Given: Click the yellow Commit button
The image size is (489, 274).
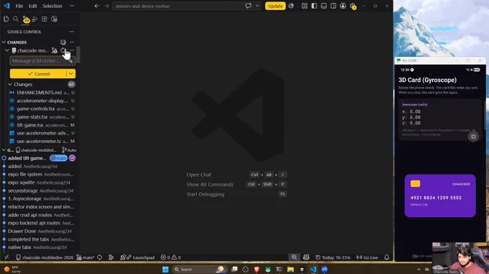Looking at the screenshot, I should (x=38, y=73).
